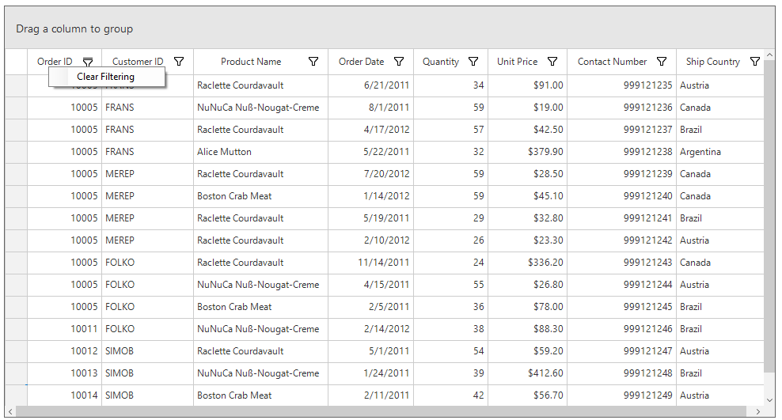Click the Contact Number filter icon
Viewport: 782px width, 420px height.
coord(662,62)
